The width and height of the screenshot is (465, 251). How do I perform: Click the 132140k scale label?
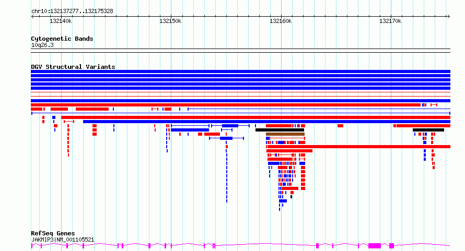click(61, 21)
